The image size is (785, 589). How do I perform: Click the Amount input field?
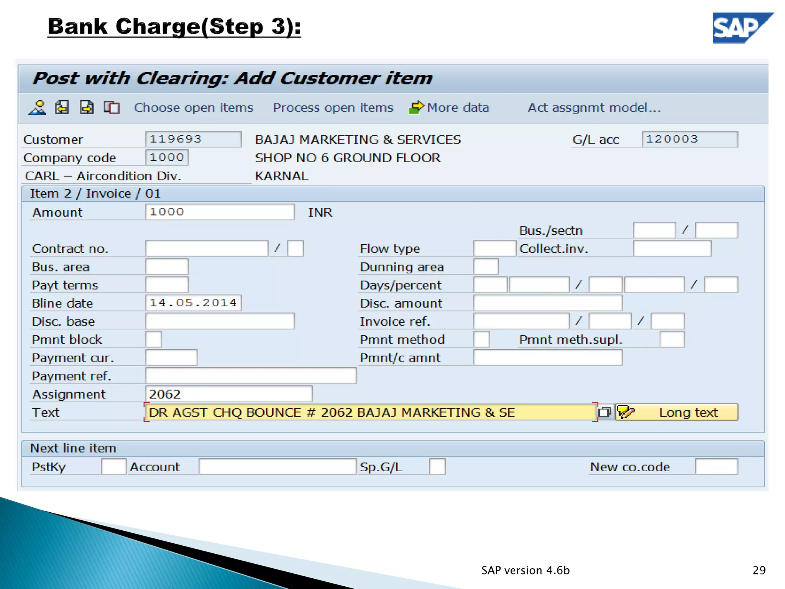(220, 212)
